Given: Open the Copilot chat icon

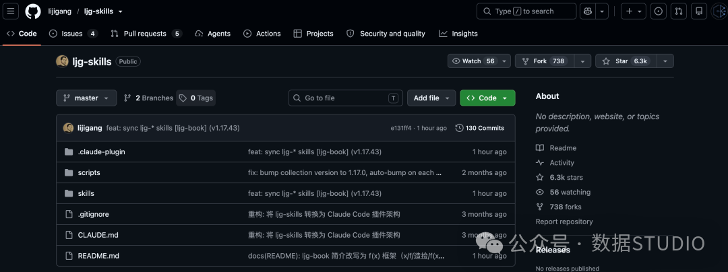Looking at the screenshot, I should click(x=587, y=11).
